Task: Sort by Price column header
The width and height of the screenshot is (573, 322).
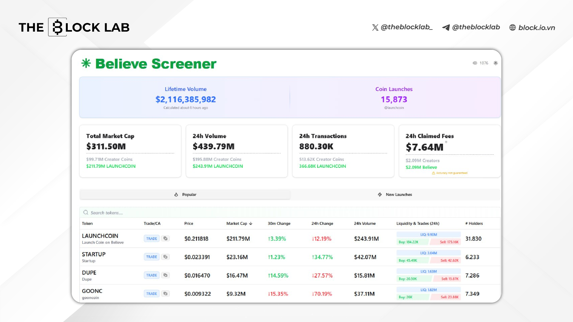Action: tap(189, 223)
